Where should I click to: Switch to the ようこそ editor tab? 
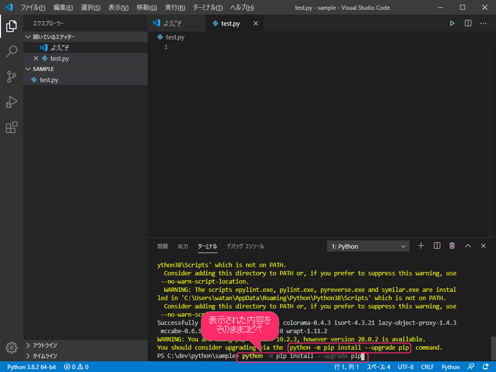click(x=176, y=23)
